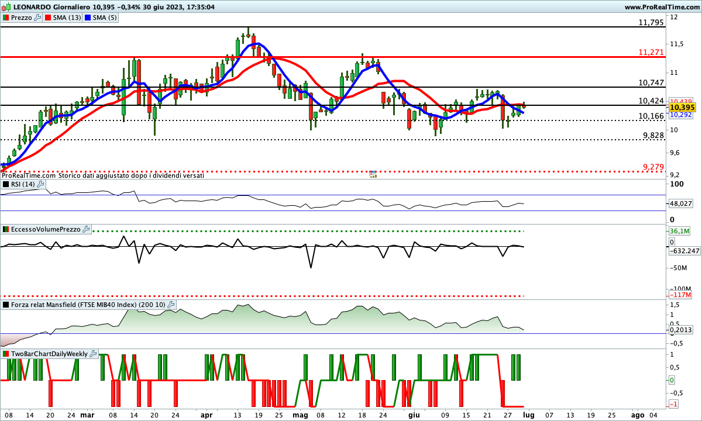
Task: Click the red 9,279 level label
Action: point(653,167)
